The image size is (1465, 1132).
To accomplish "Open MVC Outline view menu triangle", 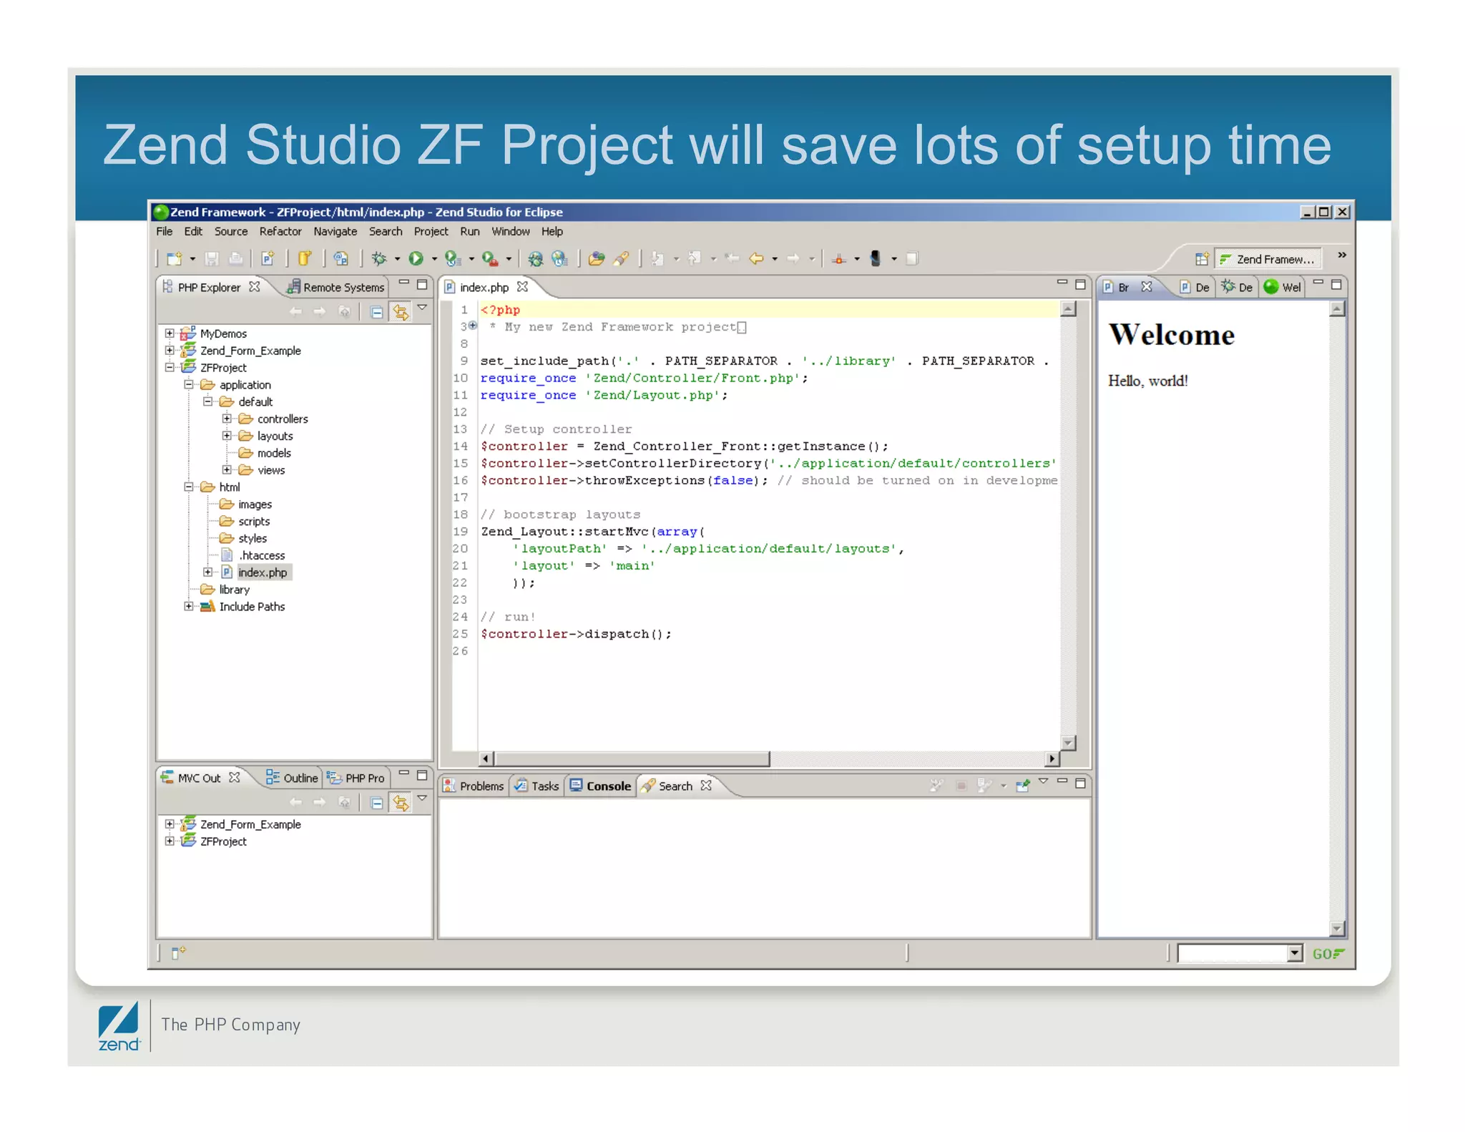I will (422, 798).
